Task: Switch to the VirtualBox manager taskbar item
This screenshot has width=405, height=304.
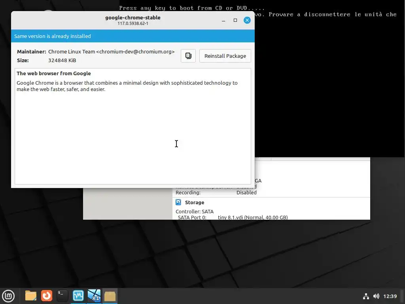Action: pyautogui.click(x=78, y=296)
